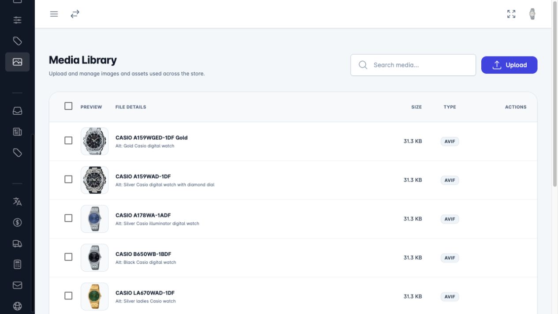Check the box for CASIO A159WAD-1DF
Image resolution: width=558 pixels, height=314 pixels.
click(x=68, y=179)
